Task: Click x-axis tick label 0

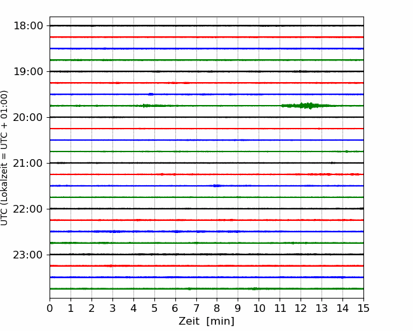Action: 50,308
